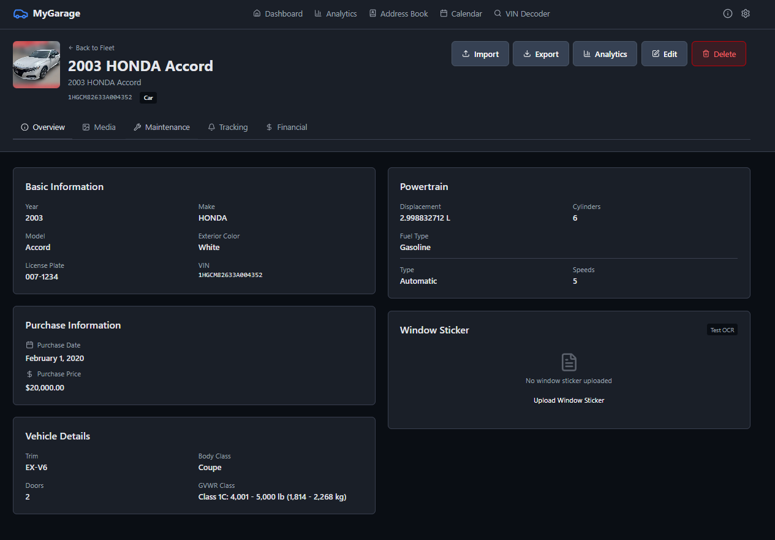Open Dashboard from the top navigation
This screenshot has height=540, width=775.
278,13
